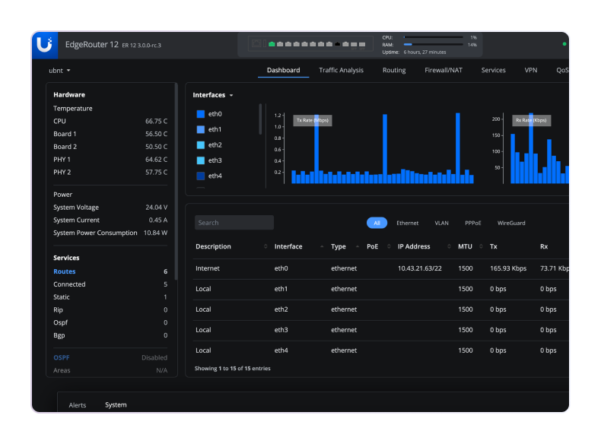601x444 pixels.
Task: Click the Tx column header
Action: [493, 247]
